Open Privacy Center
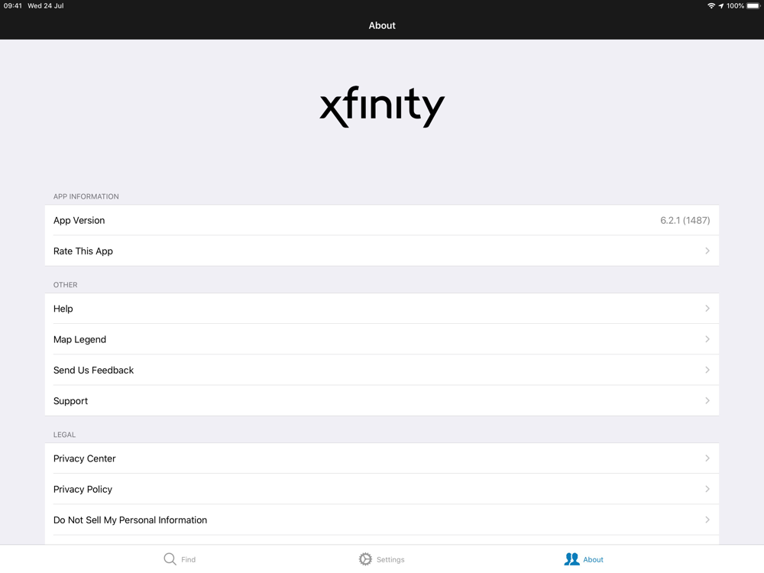The width and height of the screenshot is (764, 573). pos(382,458)
